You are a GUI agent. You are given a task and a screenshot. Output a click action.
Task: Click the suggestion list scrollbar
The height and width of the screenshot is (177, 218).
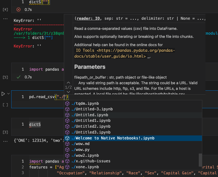coord(200,160)
